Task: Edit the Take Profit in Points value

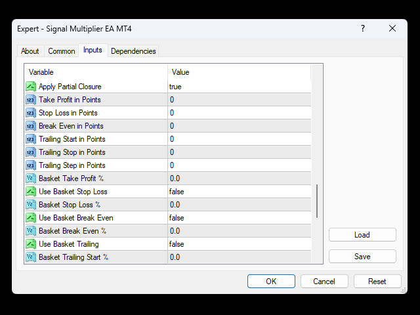Action: [240, 100]
